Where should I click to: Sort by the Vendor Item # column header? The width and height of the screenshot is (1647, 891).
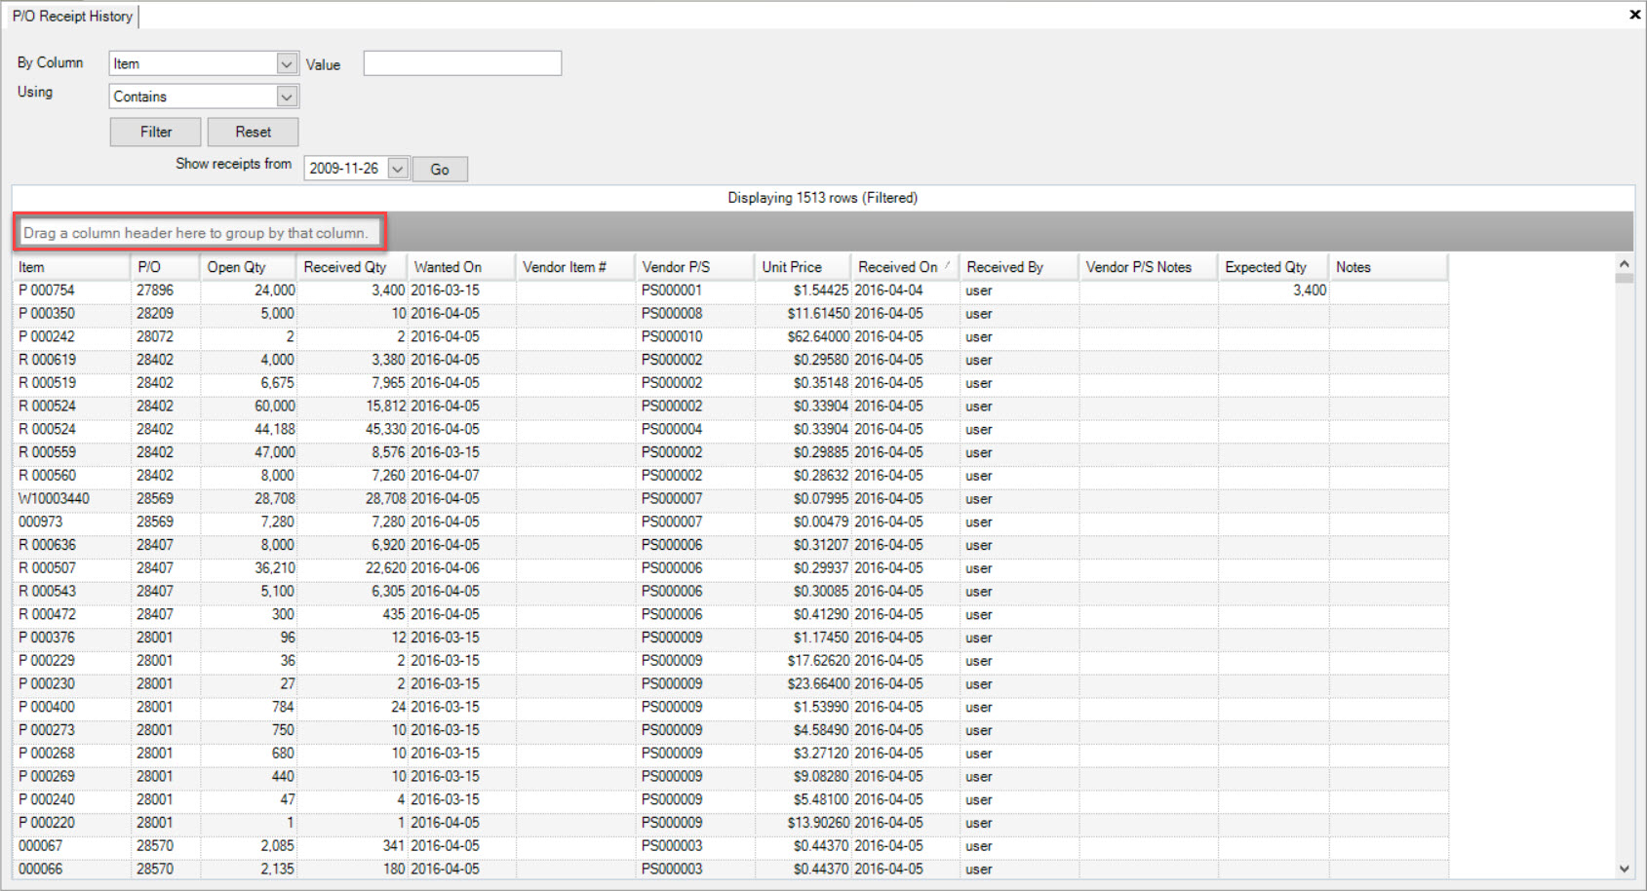point(576,267)
